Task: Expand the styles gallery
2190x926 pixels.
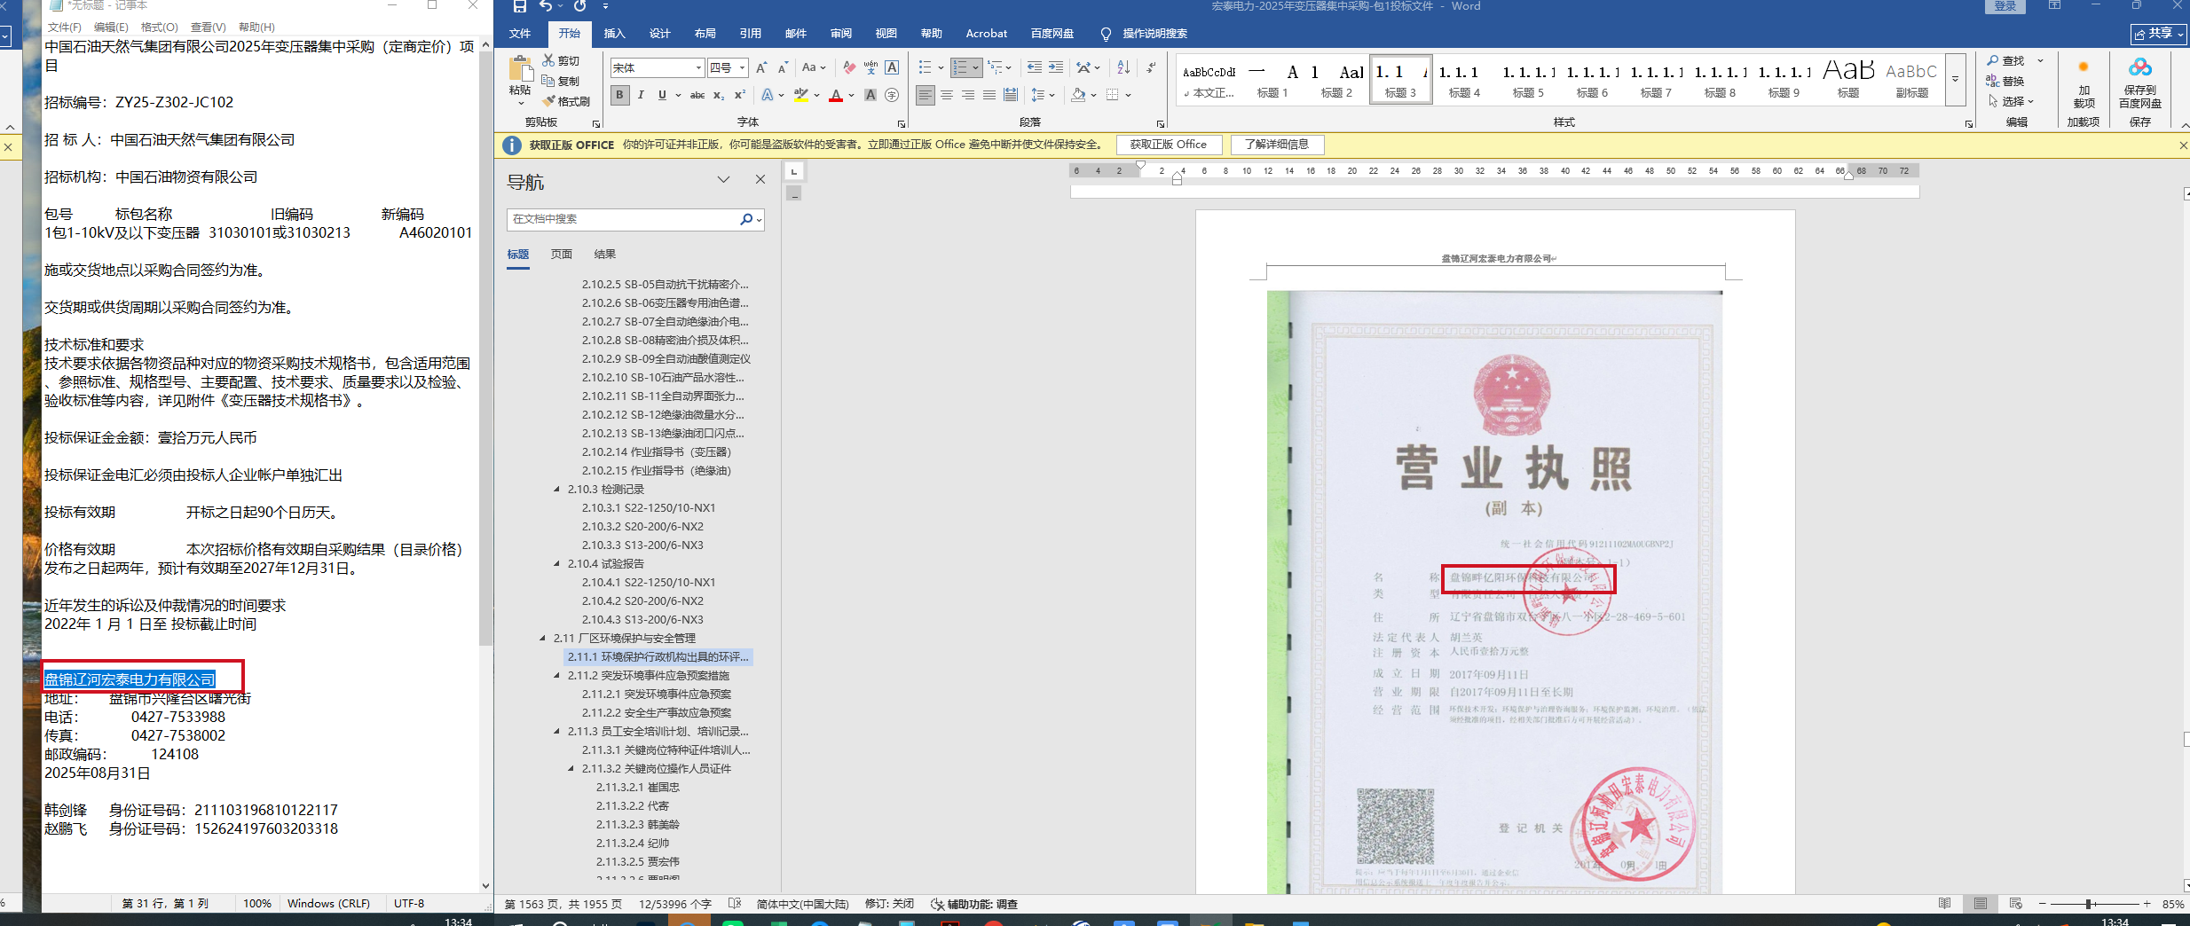Action: click(x=1955, y=79)
